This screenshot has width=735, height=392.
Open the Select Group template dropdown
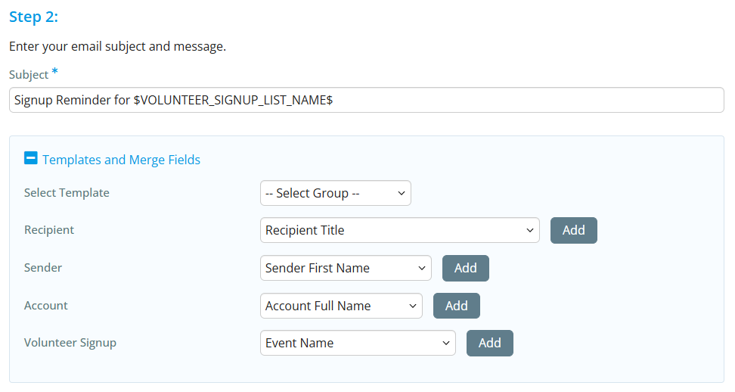click(x=335, y=193)
